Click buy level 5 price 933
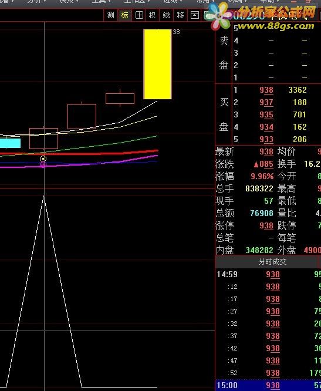321x391 pixels. (266, 139)
